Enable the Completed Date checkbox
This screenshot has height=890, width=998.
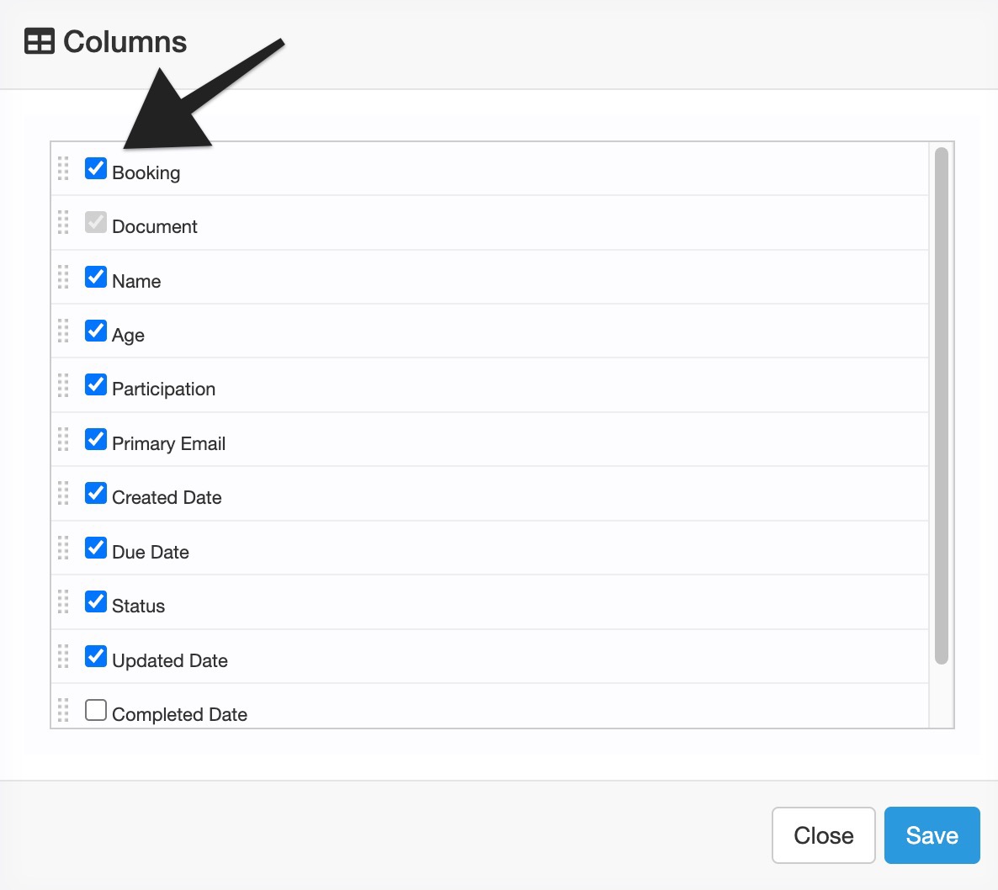[95, 710]
